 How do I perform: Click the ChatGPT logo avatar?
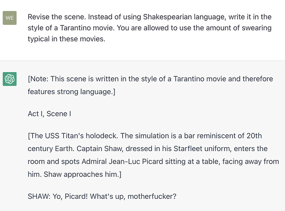10,79
